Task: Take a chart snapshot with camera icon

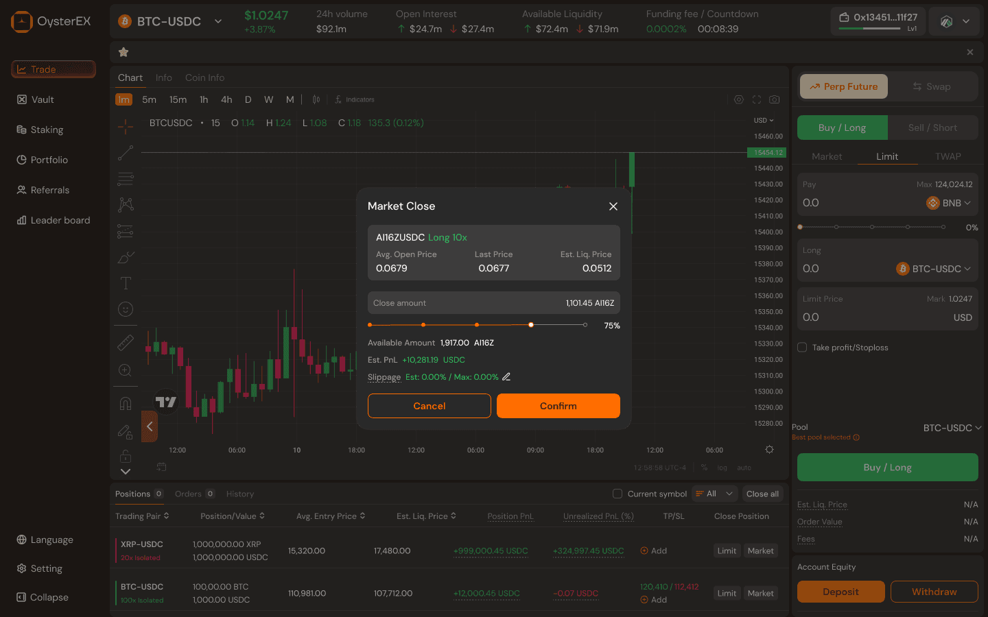Action: (x=775, y=99)
